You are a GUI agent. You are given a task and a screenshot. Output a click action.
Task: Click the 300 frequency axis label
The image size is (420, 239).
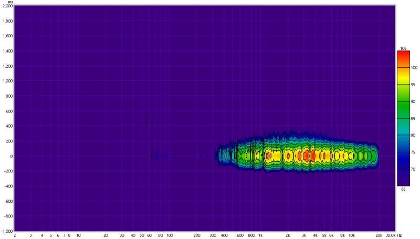click(213, 235)
